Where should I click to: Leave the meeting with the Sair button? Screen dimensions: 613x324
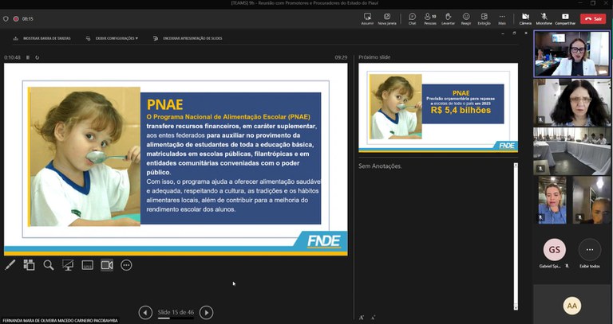(593, 18)
